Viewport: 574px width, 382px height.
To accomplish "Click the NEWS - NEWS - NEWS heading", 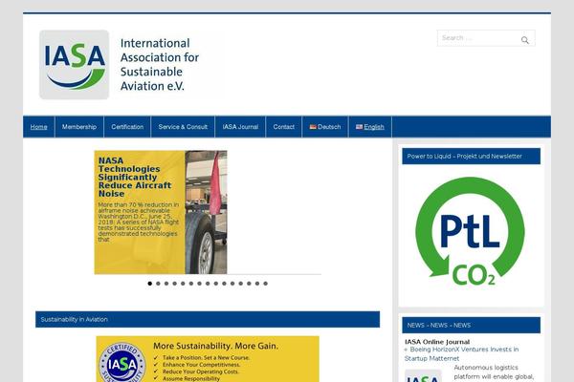I will (471, 325).
